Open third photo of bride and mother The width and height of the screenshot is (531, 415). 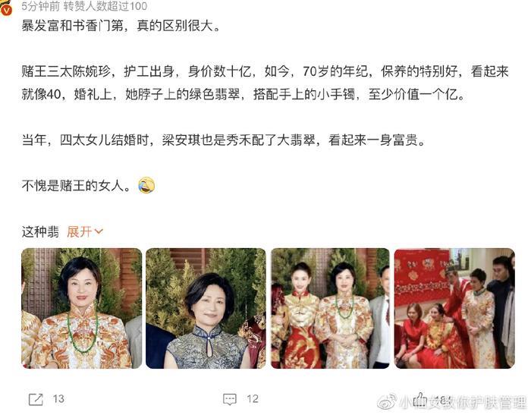[330, 308]
